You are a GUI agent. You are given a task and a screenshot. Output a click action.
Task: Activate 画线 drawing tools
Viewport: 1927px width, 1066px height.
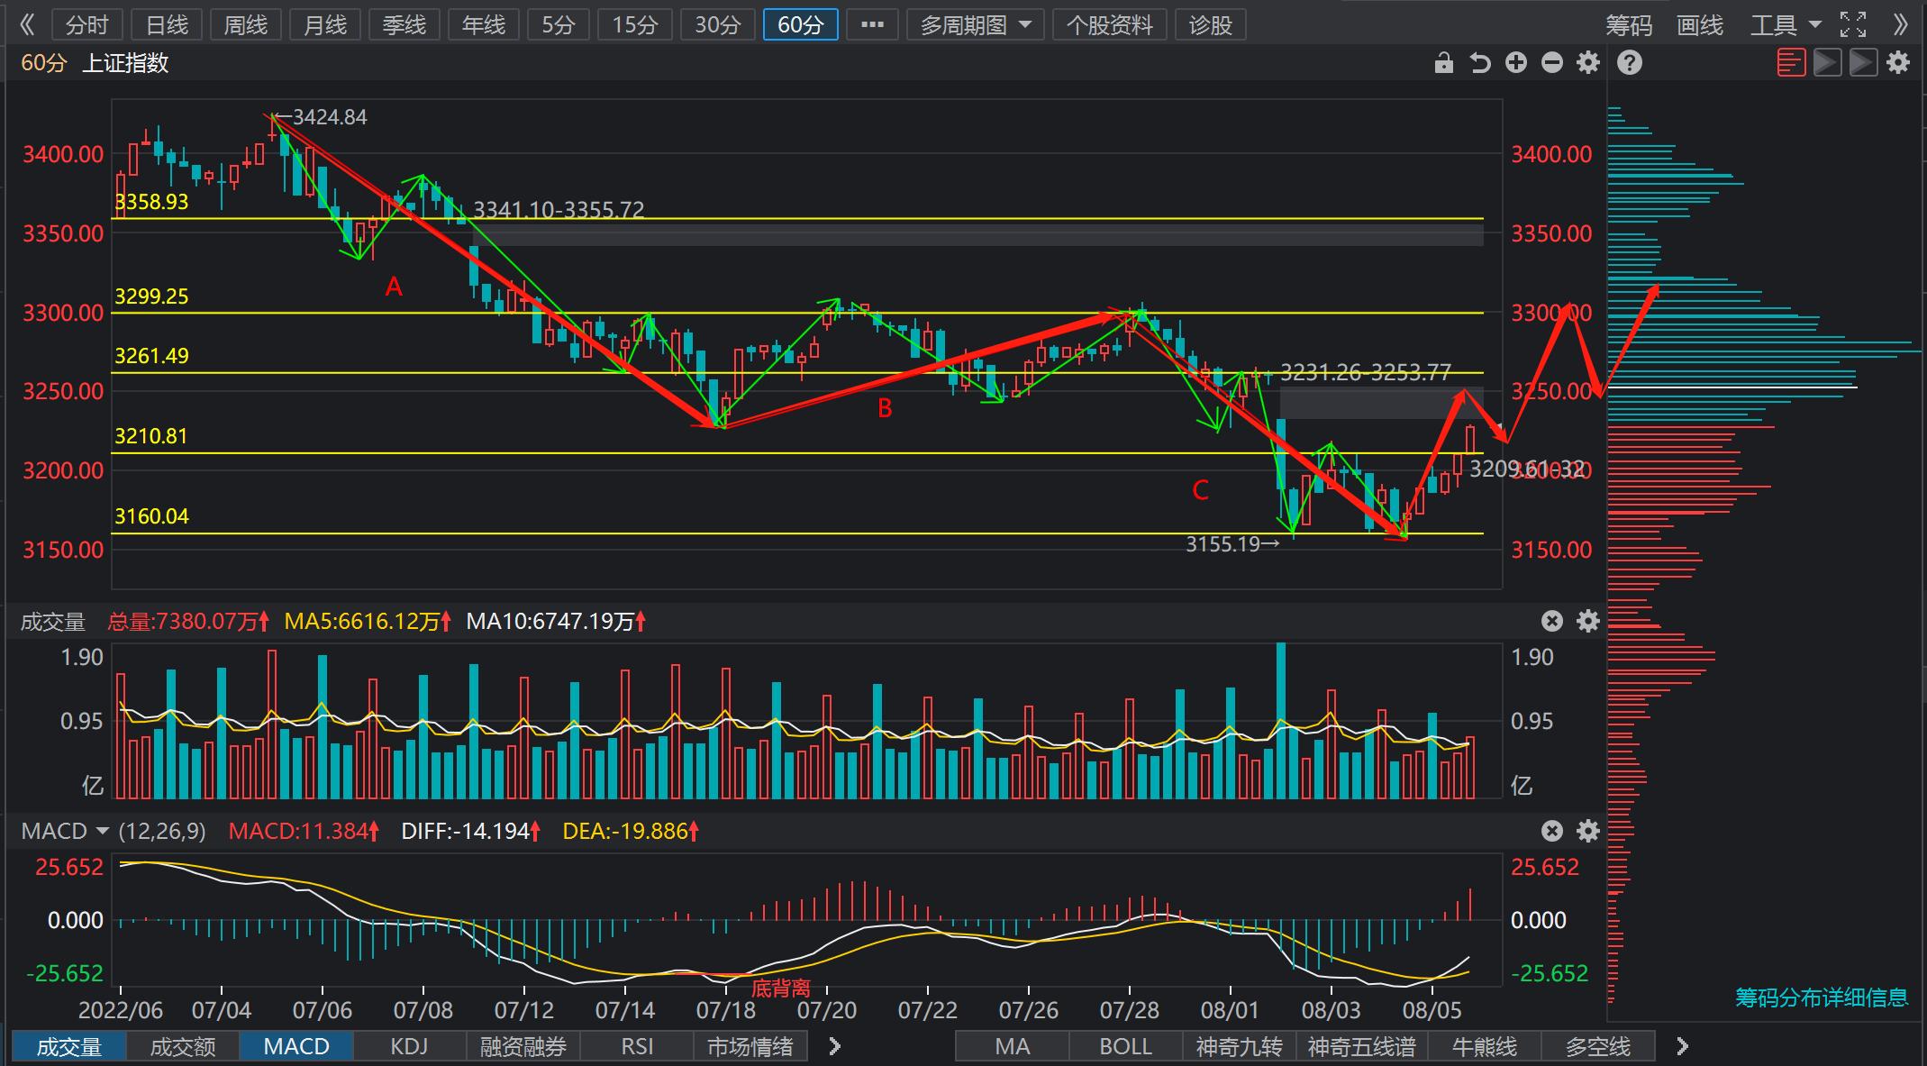pyautogui.click(x=1700, y=25)
